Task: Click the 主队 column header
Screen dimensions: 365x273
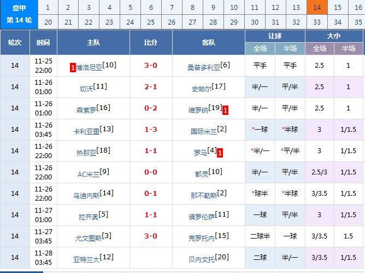Action: [93, 43]
